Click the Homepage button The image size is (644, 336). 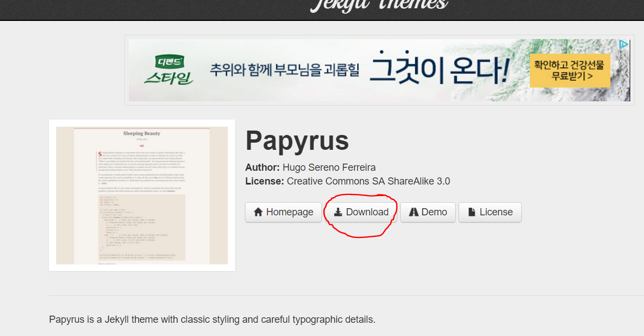coord(283,212)
